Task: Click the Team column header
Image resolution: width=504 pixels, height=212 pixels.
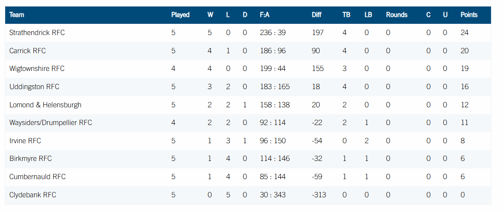Action: click(x=16, y=15)
